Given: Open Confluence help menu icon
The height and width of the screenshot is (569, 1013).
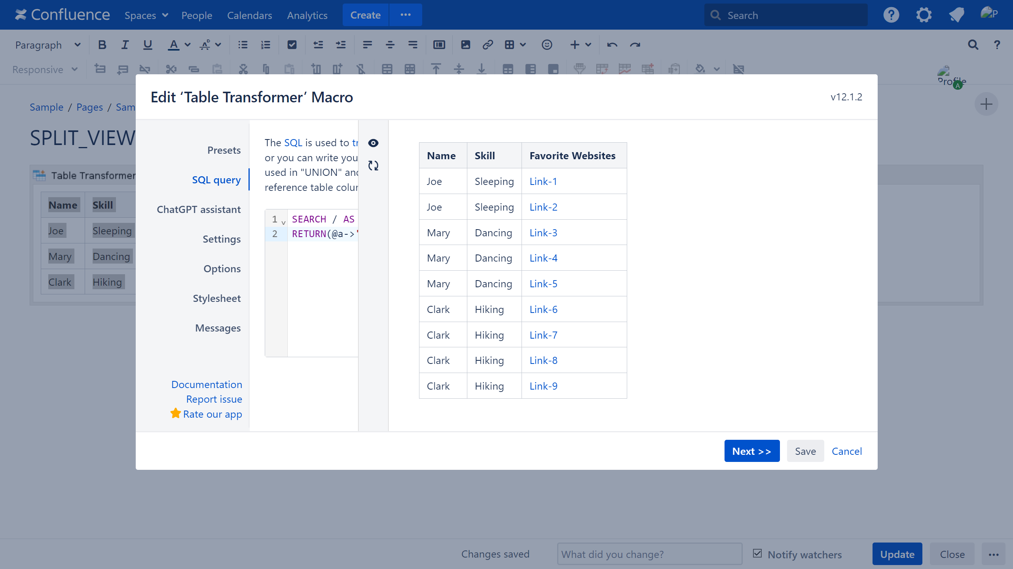Looking at the screenshot, I should (x=891, y=15).
